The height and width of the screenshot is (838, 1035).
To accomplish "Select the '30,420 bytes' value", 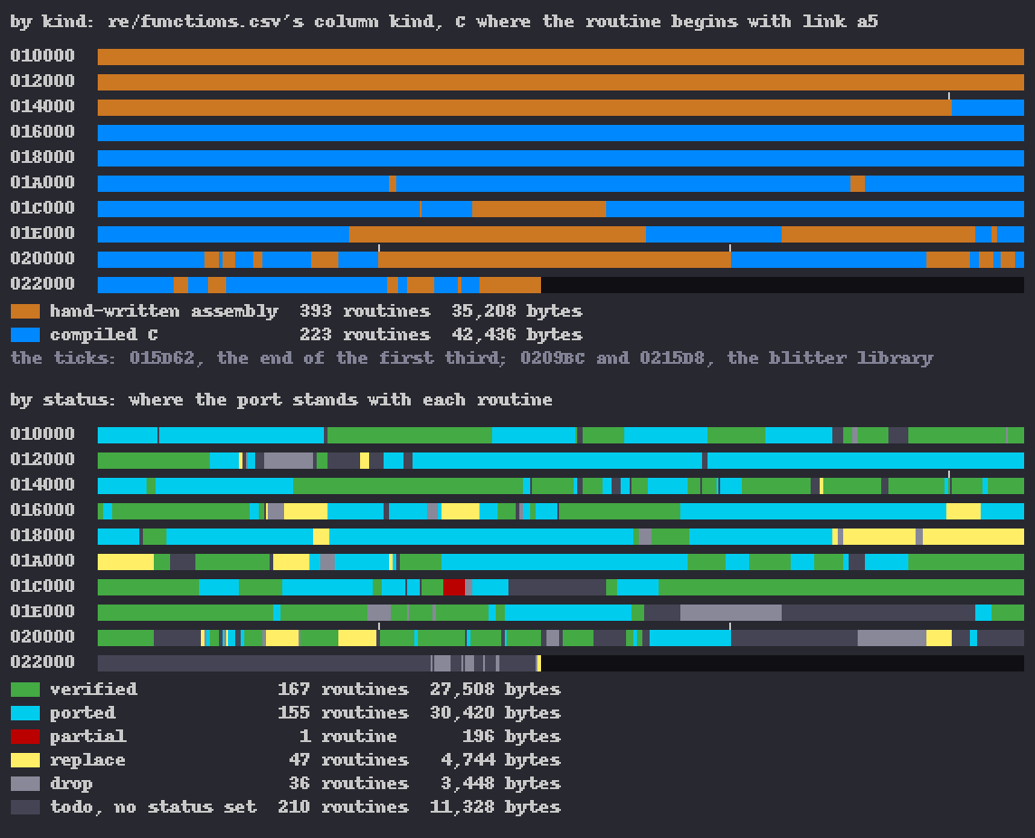I will tap(495, 713).
